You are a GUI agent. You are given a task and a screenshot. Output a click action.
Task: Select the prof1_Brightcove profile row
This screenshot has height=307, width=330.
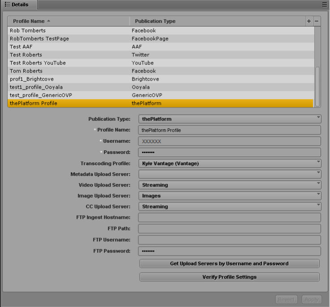click(x=161, y=79)
